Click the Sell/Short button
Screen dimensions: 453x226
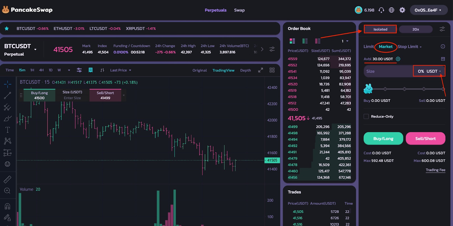tap(426, 138)
